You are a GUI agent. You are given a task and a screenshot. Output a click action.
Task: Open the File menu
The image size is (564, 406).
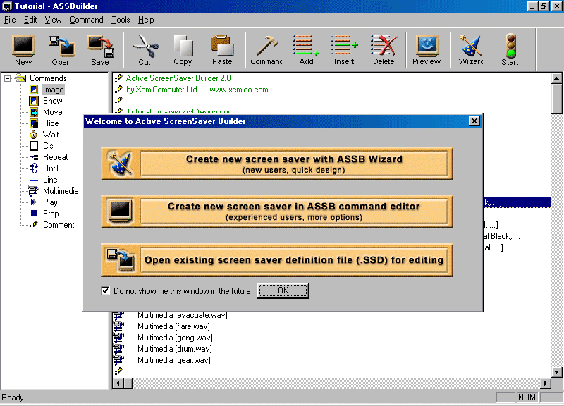point(10,20)
